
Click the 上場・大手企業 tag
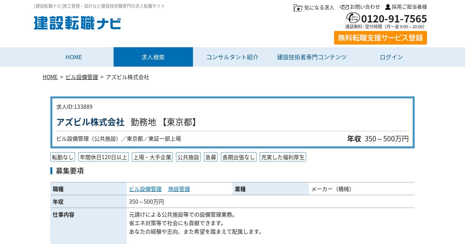(x=152, y=157)
